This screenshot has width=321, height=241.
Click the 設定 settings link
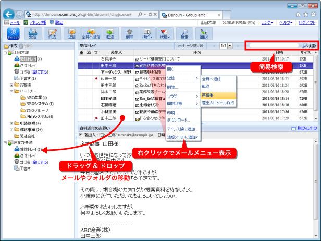pos(59,22)
